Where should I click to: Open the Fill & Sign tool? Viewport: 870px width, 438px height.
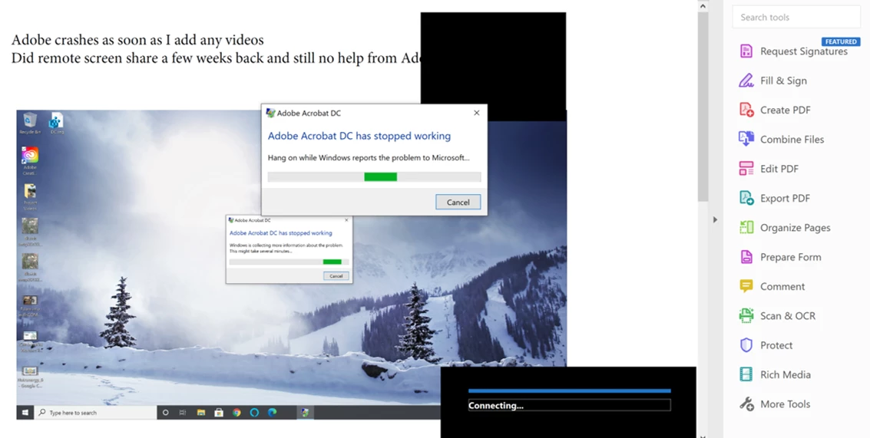[x=773, y=81]
